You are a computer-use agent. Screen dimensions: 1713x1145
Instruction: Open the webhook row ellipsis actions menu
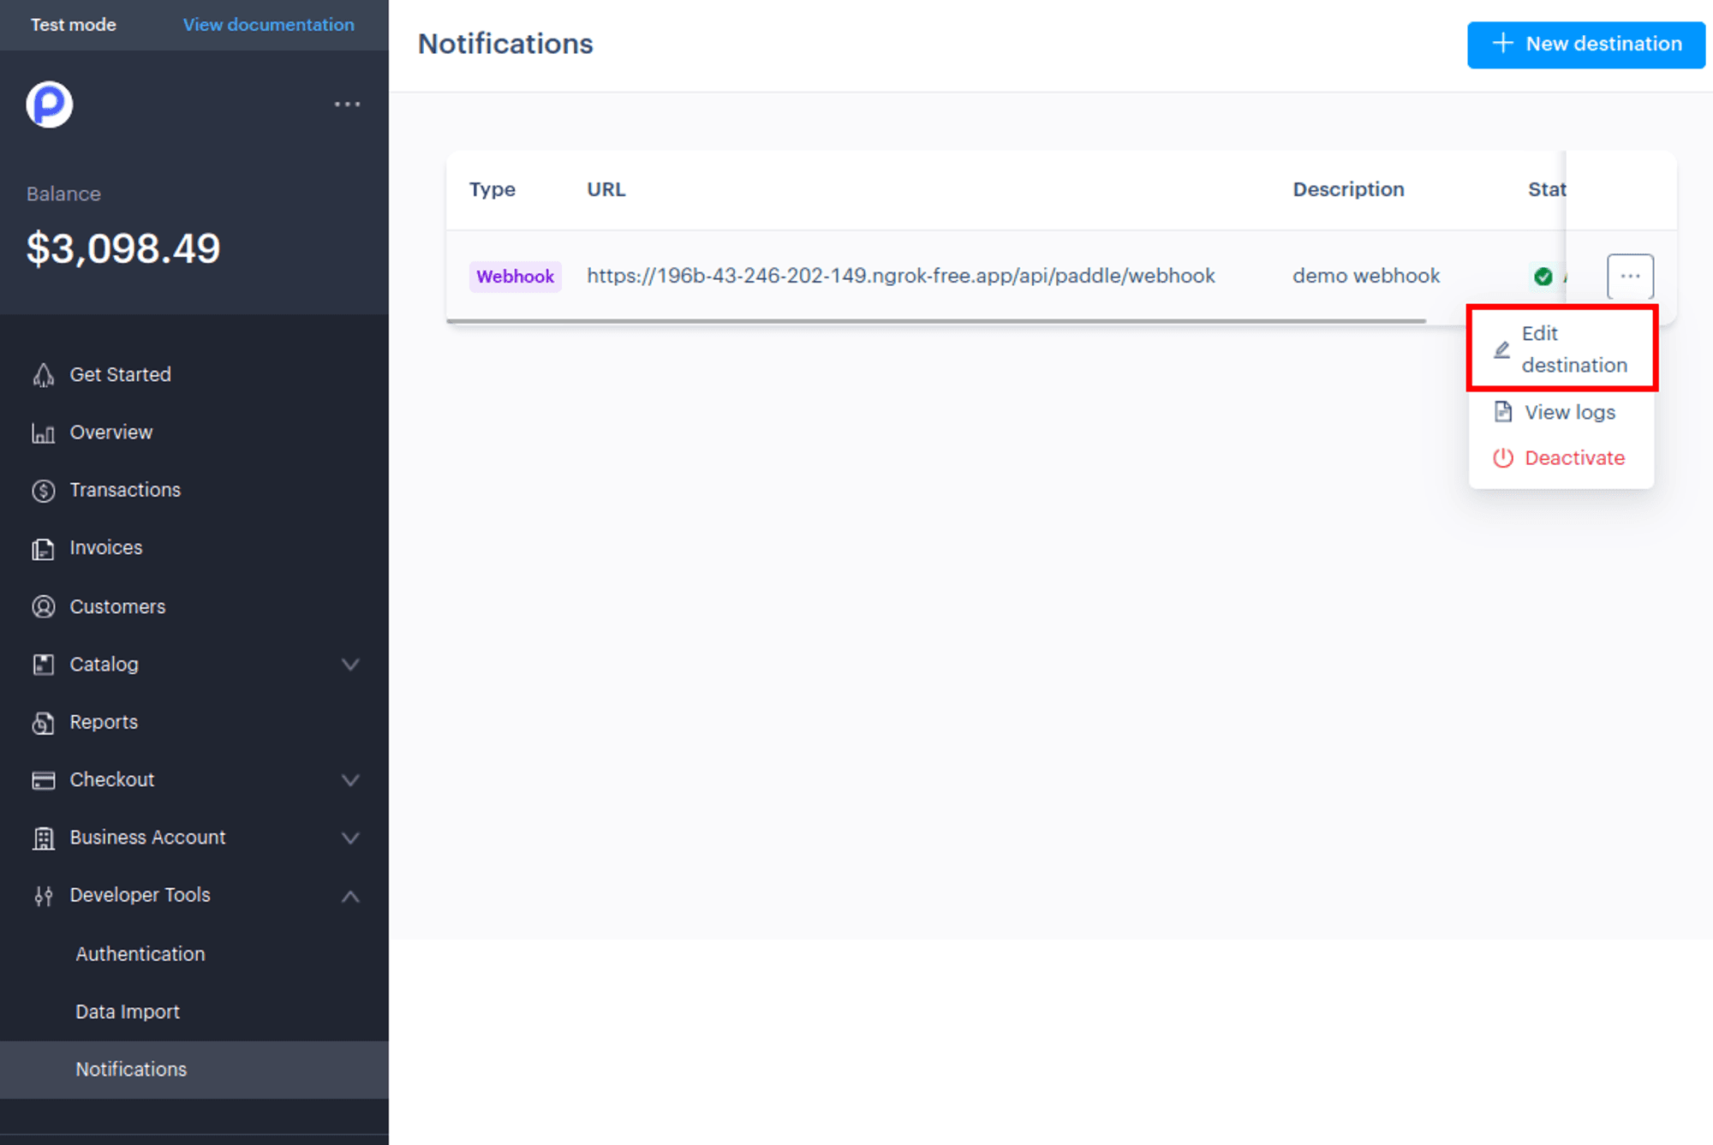point(1630,276)
